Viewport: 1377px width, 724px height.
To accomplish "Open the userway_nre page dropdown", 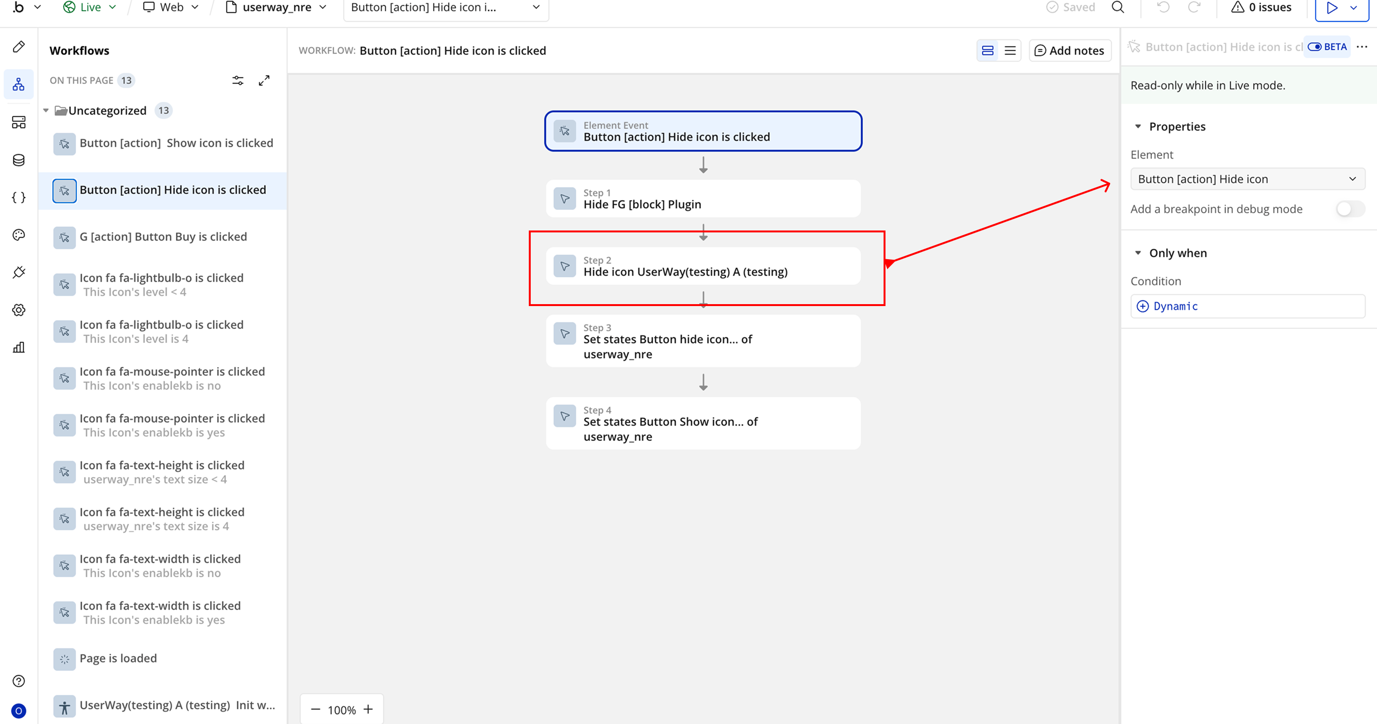I will click(x=276, y=8).
